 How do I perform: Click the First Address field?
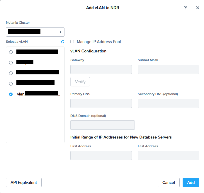pos(101,156)
